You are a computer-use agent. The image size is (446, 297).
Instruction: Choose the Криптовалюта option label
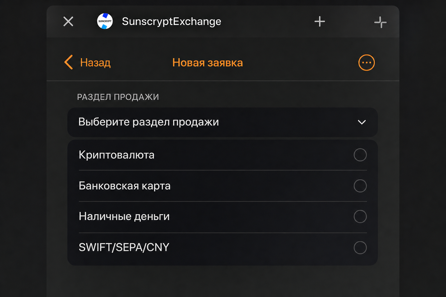[x=116, y=155]
